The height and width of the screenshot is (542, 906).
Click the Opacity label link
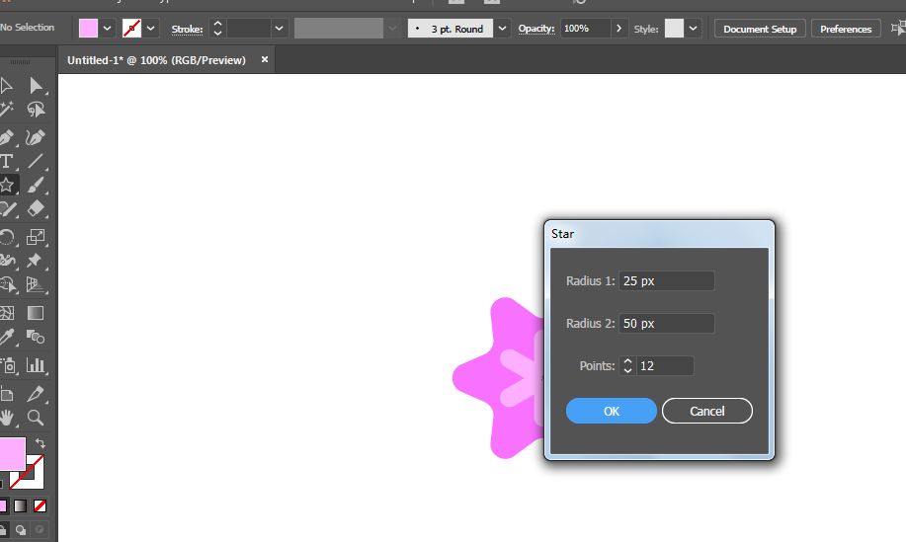tap(536, 29)
